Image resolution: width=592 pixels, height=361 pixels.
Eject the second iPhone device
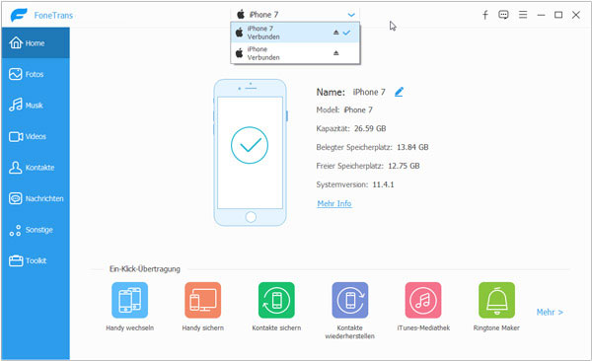point(336,53)
